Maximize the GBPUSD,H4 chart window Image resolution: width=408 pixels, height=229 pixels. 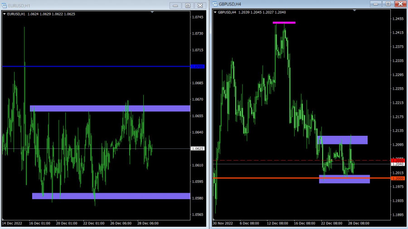388,4
